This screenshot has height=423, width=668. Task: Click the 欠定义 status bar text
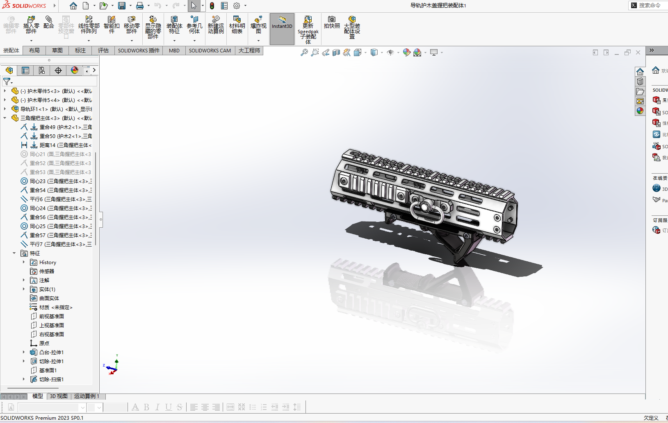tap(651, 418)
